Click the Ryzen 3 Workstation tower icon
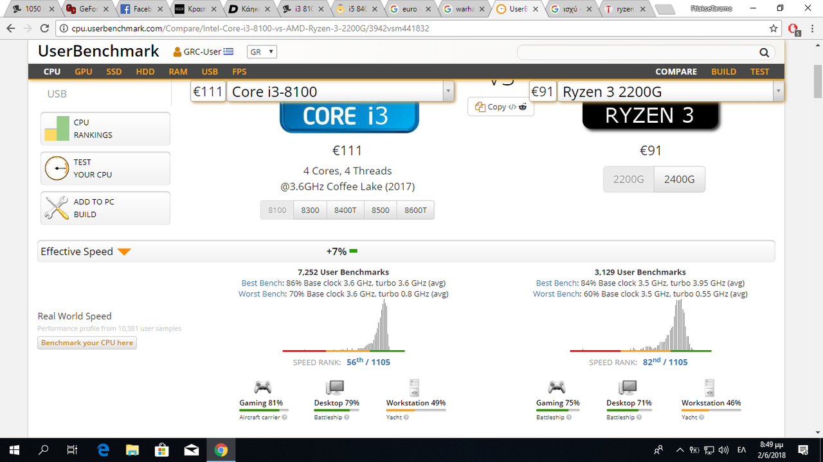 tap(710, 387)
